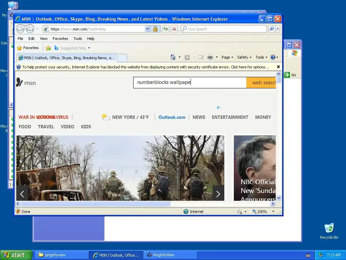The image size is (346, 260).
Task: Click the Forward navigation arrow
Action: tap(30, 29)
